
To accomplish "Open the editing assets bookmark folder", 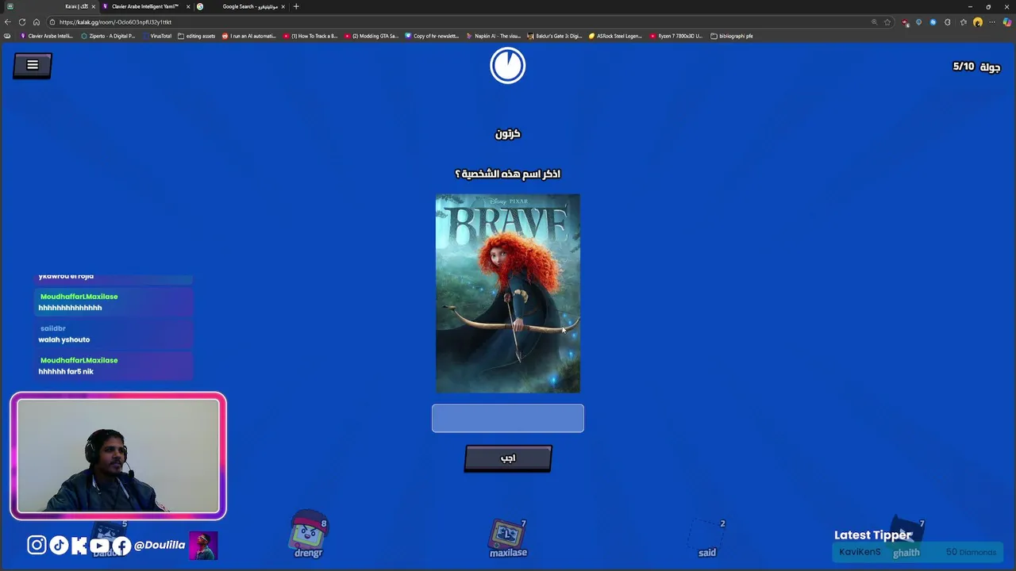I will (x=197, y=36).
